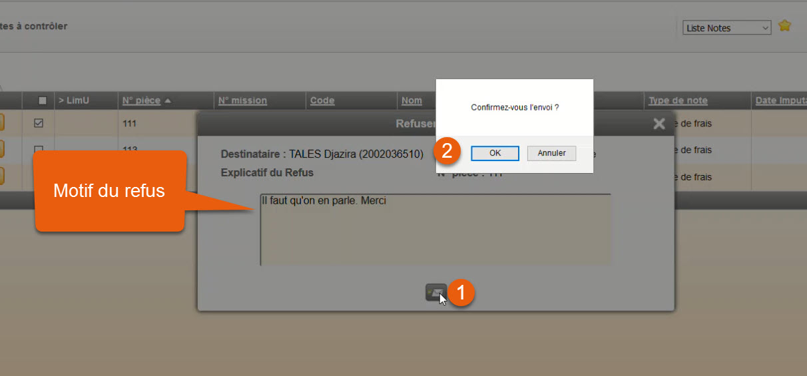The image size is (807, 376).
Task: Click the ascending sort arrow beside N° pièce
Action: coord(168,101)
